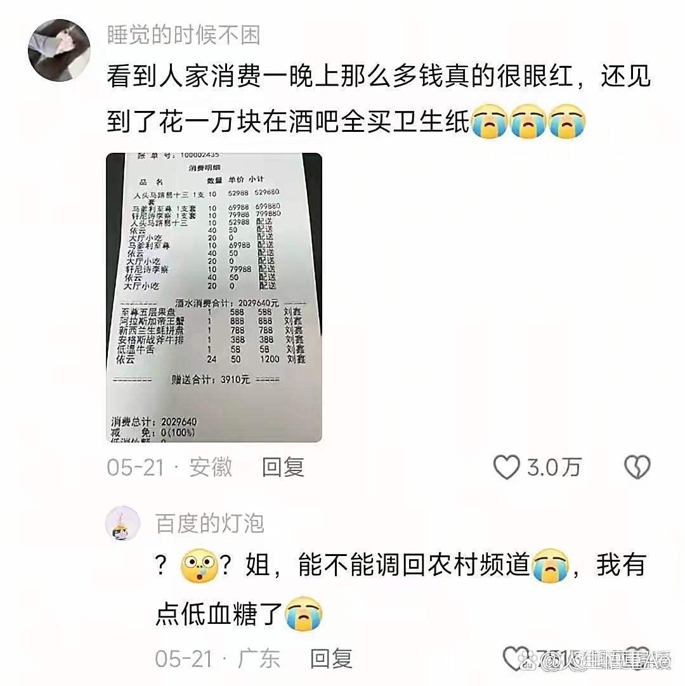
Task: Dislike the reply from 百度的灯泡
Action: (x=637, y=658)
